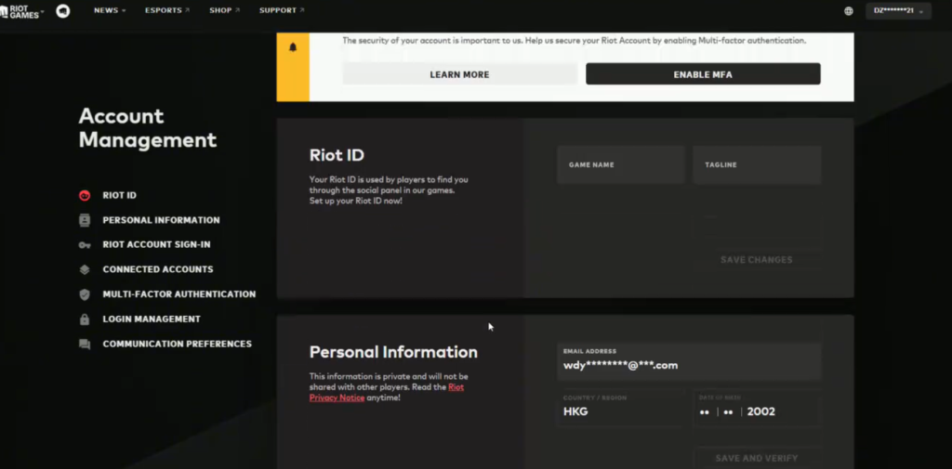Click into the Game Name field
The width and height of the screenshot is (952, 469).
pos(620,165)
